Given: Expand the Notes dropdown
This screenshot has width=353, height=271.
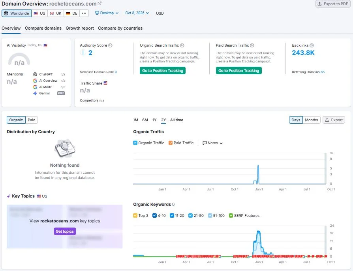Looking at the screenshot, I should (213, 143).
